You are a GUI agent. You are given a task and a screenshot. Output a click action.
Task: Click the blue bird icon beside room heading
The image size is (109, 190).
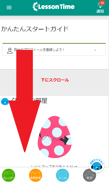(5, 102)
